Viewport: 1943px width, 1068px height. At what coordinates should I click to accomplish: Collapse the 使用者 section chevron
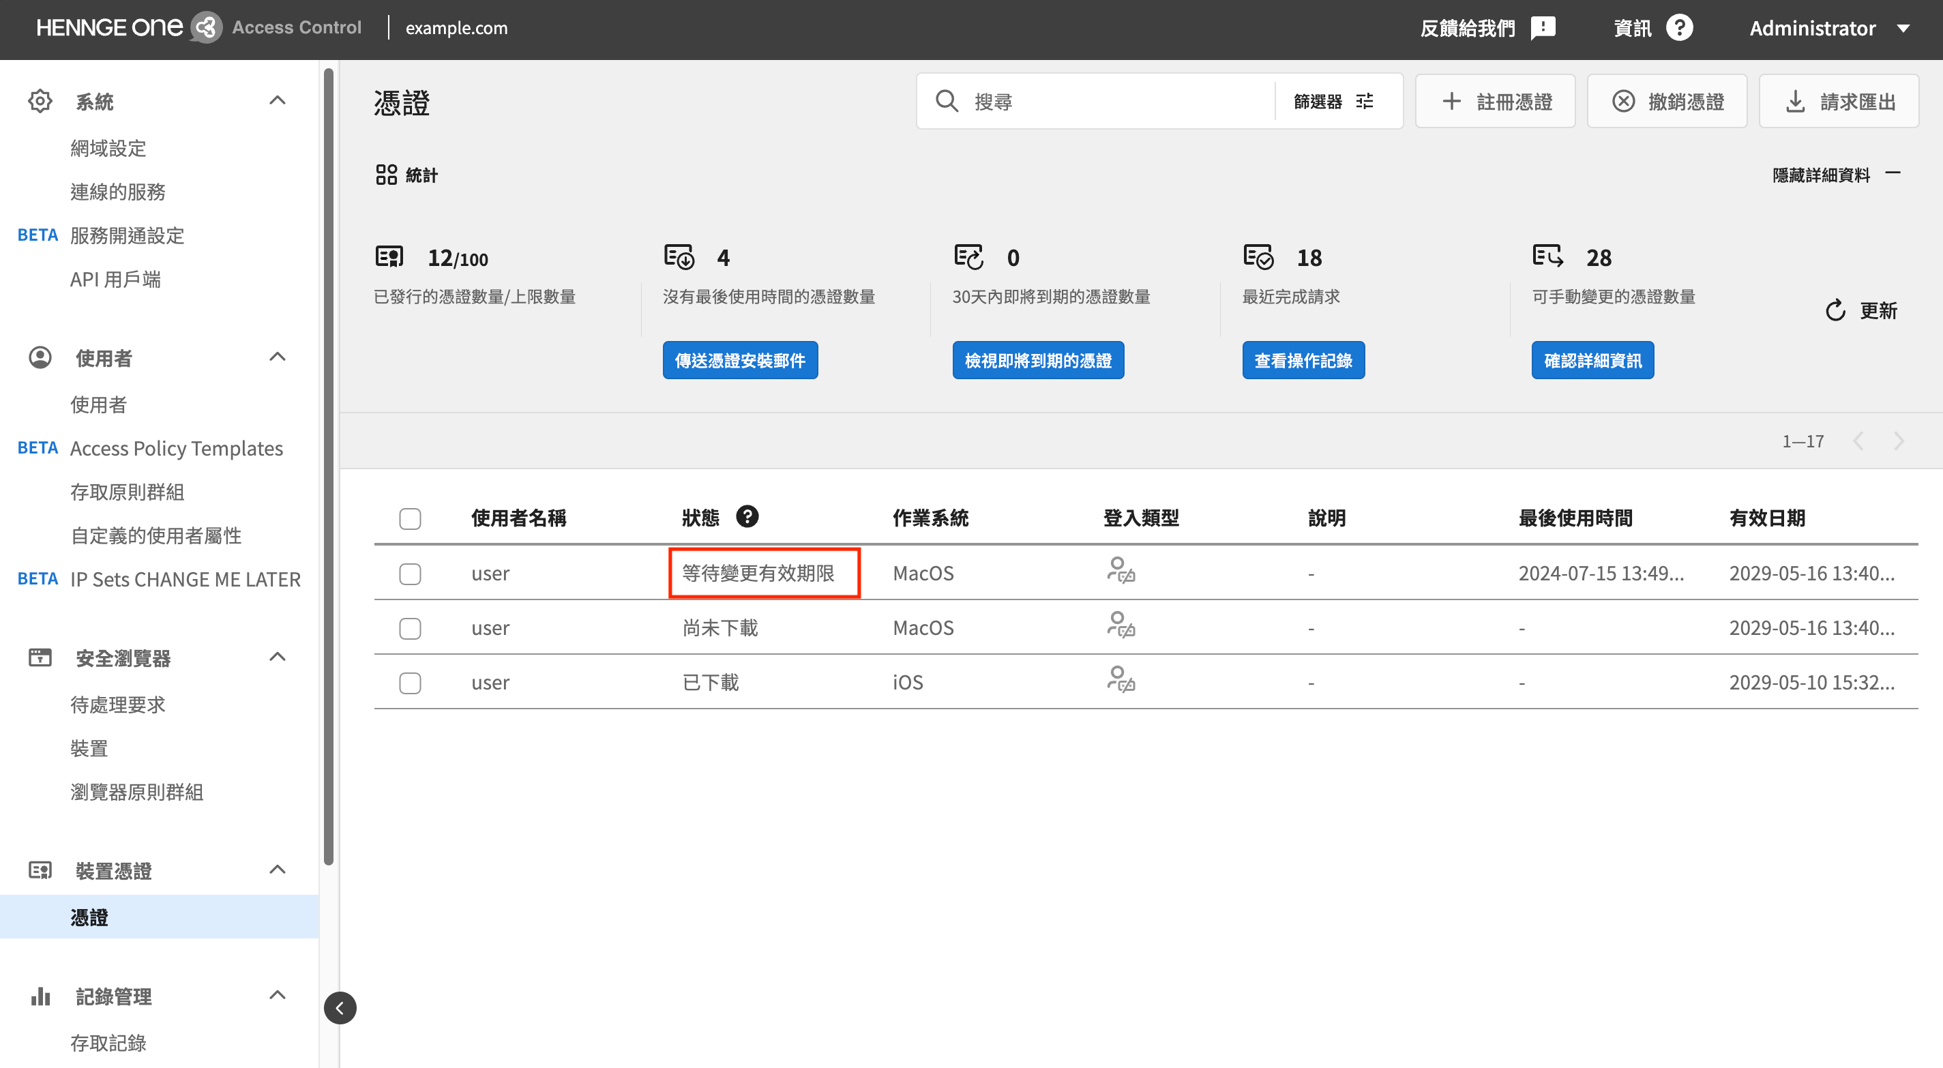click(x=278, y=357)
